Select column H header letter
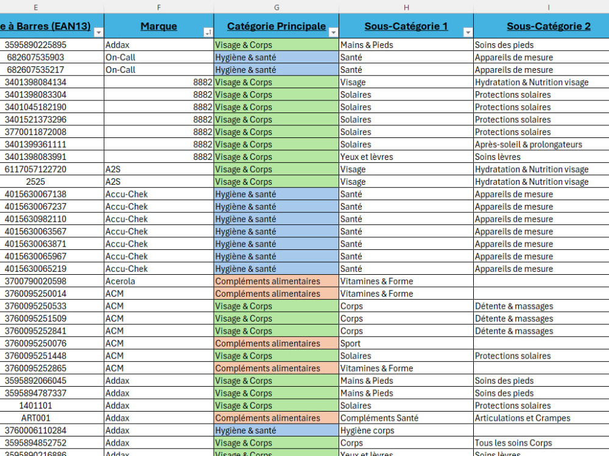This screenshot has height=456, width=609. point(406,7)
